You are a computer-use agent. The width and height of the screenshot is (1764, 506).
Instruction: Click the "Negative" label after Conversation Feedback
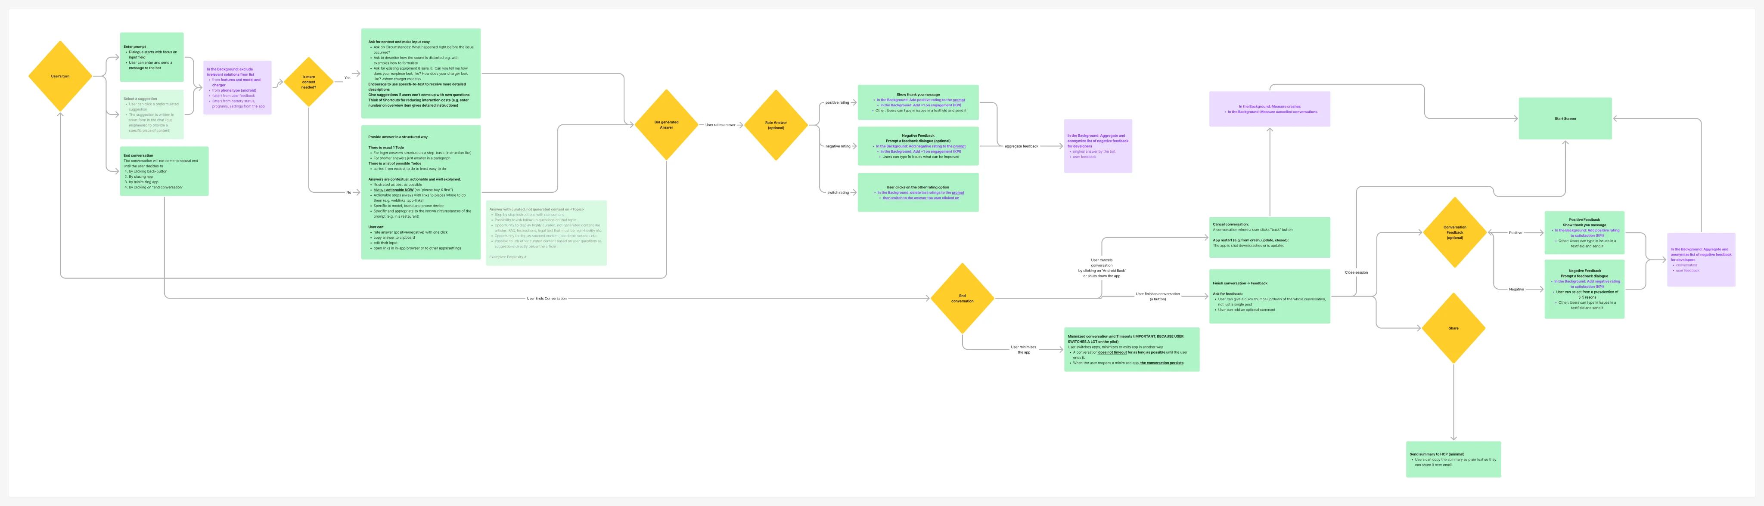point(1516,289)
